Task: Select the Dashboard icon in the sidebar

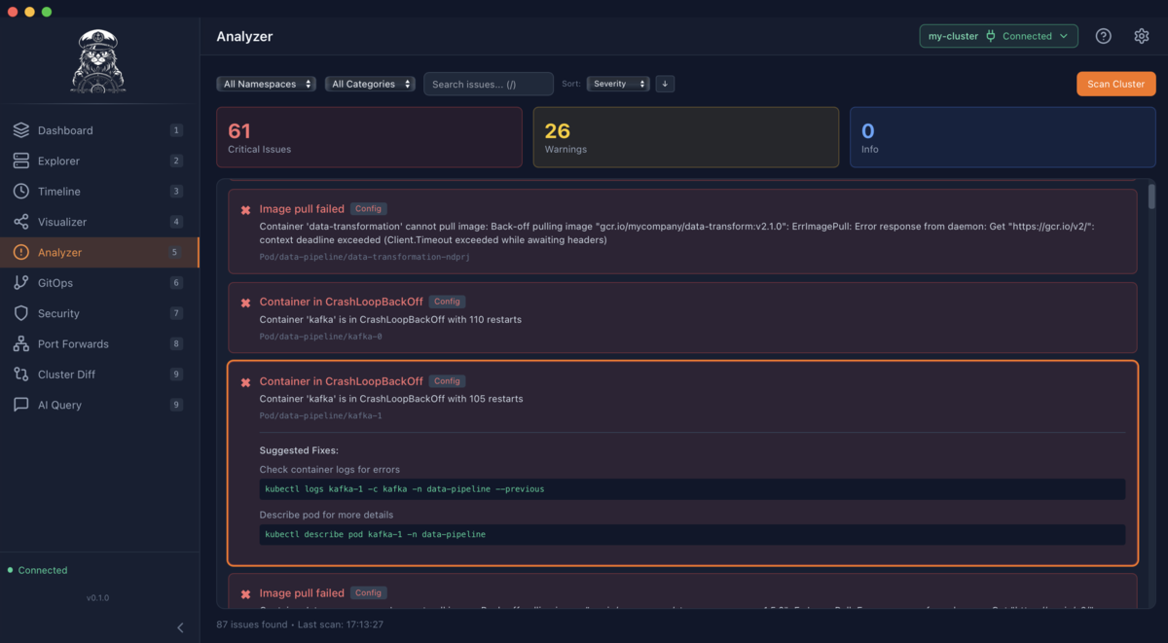Action: [21, 129]
